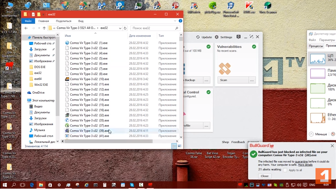Click the horizontal scrollbar in file list

pos(109,141)
